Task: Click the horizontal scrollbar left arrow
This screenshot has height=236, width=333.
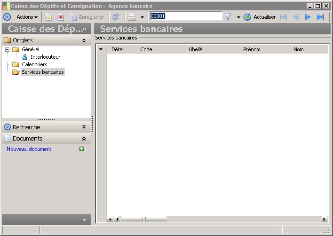Action: (x=117, y=219)
